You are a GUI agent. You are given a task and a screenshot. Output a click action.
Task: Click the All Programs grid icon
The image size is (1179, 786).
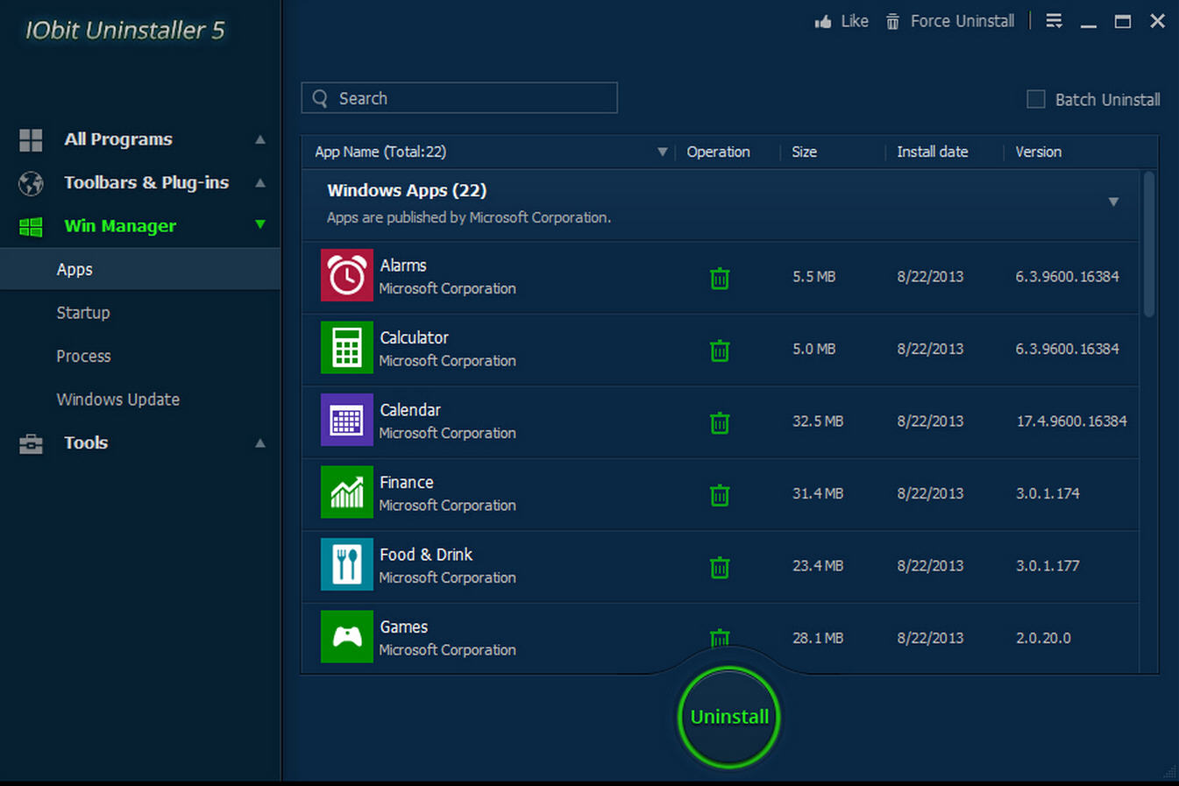coord(31,140)
